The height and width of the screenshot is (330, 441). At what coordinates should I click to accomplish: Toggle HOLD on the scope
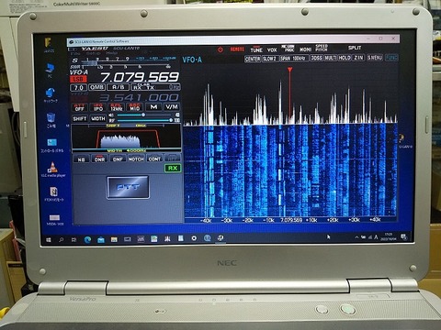pyautogui.click(x=345, y=58)
